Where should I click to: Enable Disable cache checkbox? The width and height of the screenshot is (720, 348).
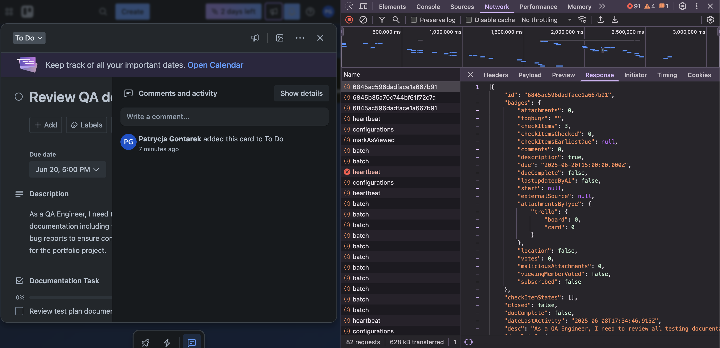pyautogui.click(x=469, y=20)
